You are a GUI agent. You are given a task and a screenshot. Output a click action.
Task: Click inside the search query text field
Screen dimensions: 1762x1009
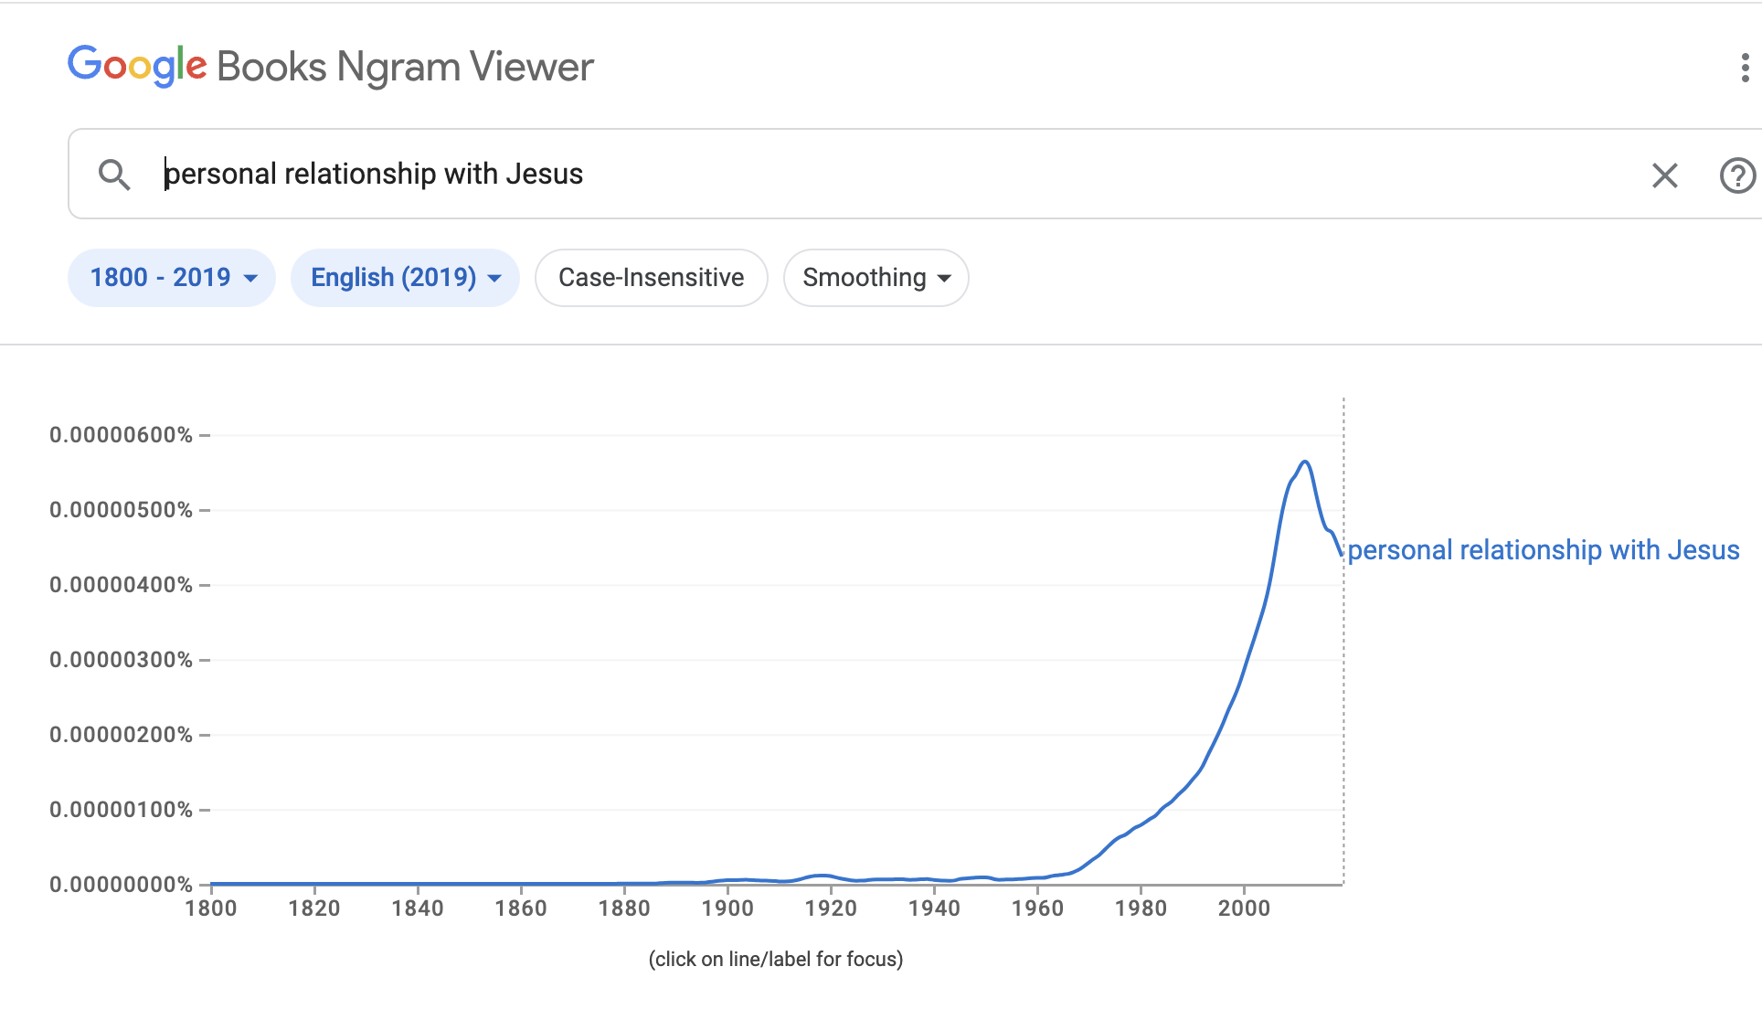click(823, 174)
